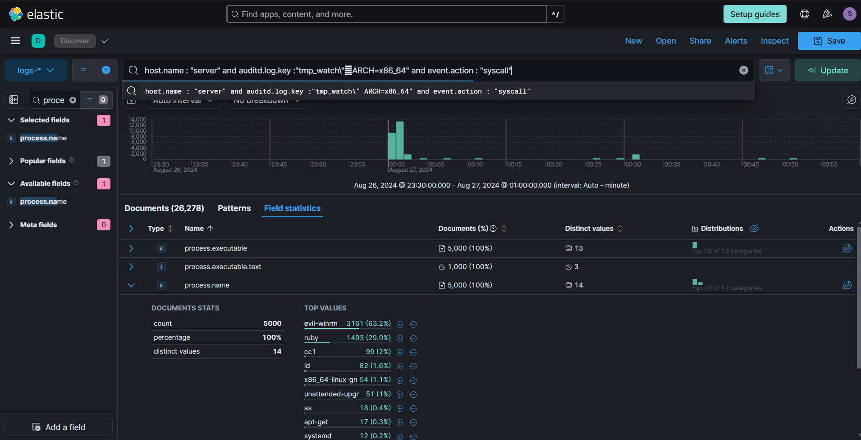Collapse the process.name row
The width and height of the screenshot is (861, 440).
click(x=131, y=285)
